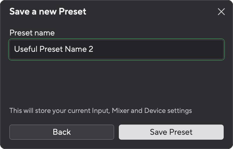Click the 'Preset name' label
The width and height of the screenshot is (233, 149).
pyautogui.click(x=32, y=33)
